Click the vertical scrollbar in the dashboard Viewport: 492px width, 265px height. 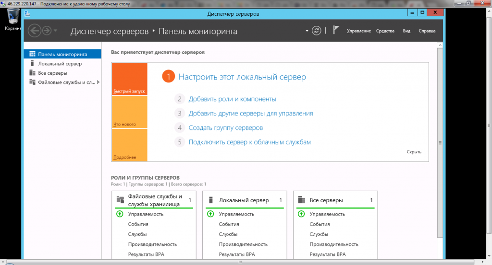click(440, 144)
